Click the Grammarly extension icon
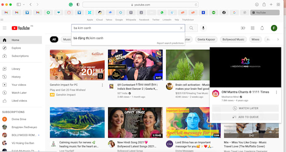286x152 pixels. (71, 5)
